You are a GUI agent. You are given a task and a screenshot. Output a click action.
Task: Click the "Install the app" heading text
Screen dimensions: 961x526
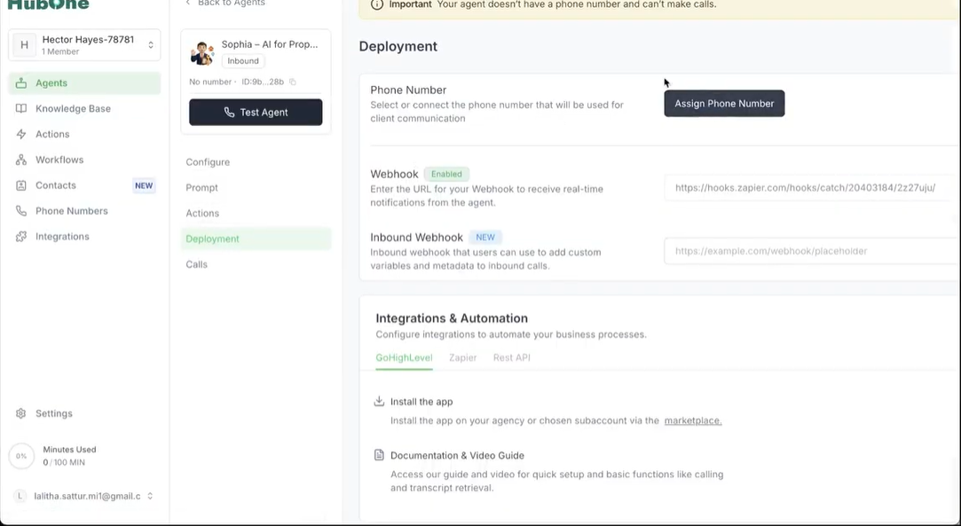(421, 402)
